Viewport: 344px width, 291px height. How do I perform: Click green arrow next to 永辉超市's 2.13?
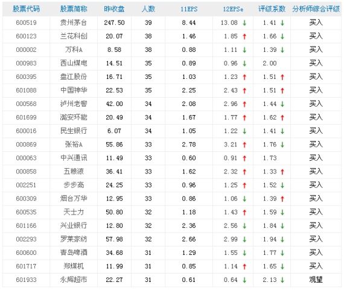[282, 280]
